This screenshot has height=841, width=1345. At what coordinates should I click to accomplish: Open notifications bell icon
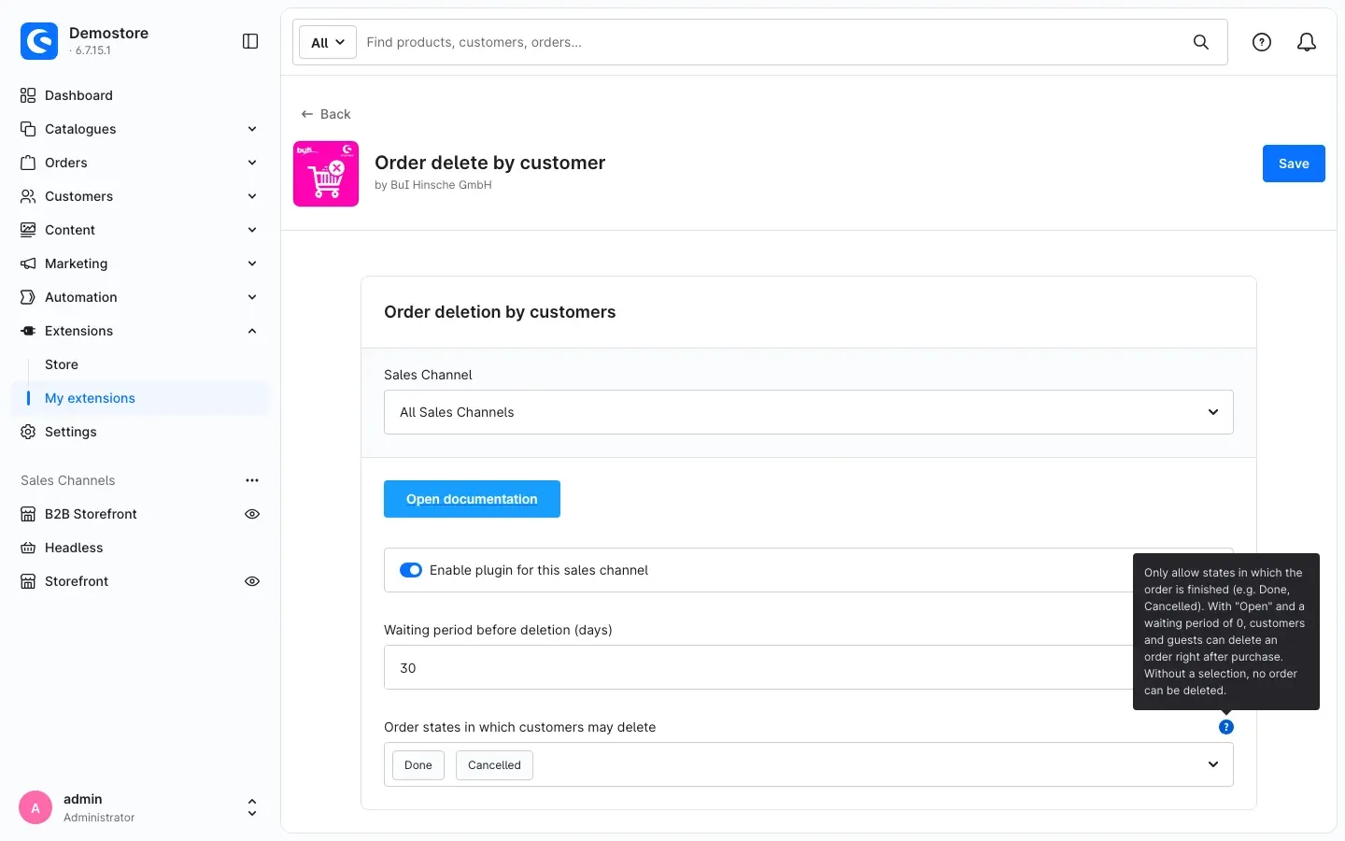(x=1307, y=42)
